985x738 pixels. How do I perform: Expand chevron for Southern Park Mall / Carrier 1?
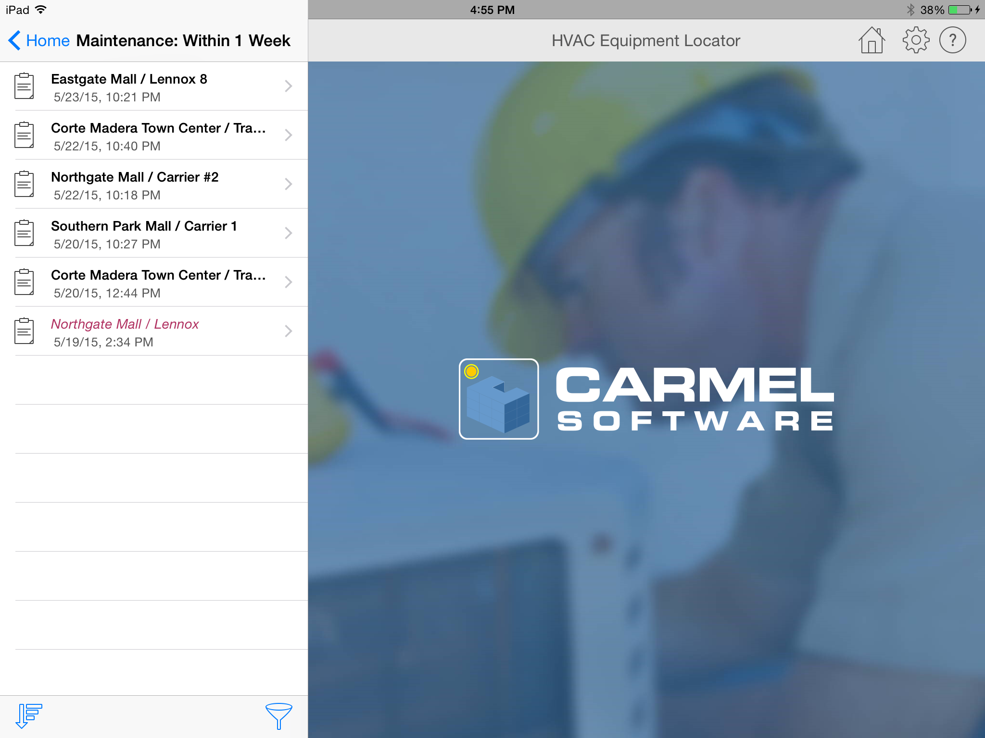(289, 233)
